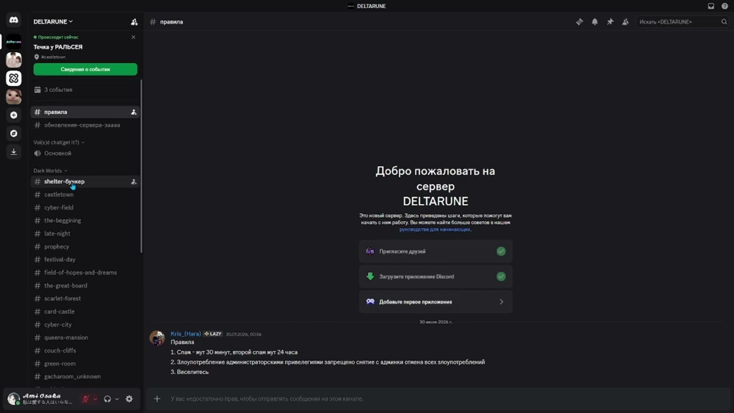Download apps arrow icon in server bar
734x413 pixels.
click(14, 151)
